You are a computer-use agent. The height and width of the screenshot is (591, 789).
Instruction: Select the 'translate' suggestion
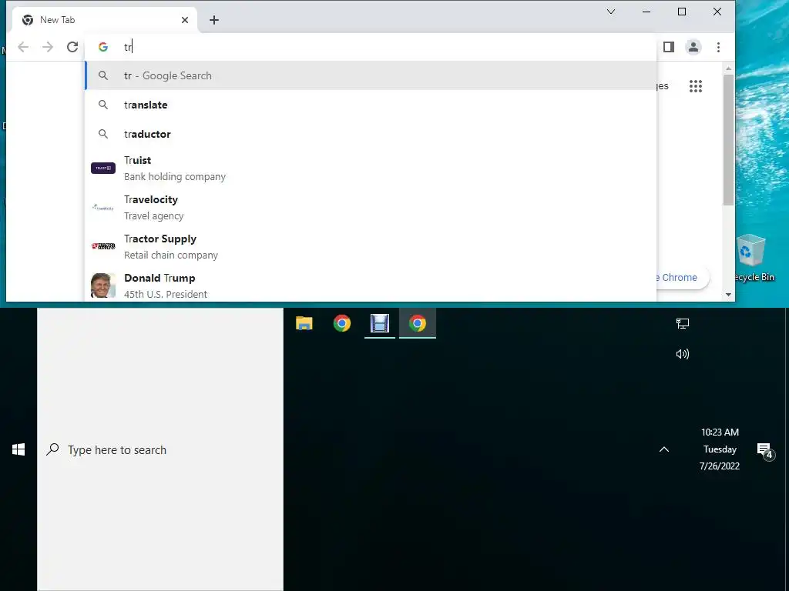pos(371,105)
